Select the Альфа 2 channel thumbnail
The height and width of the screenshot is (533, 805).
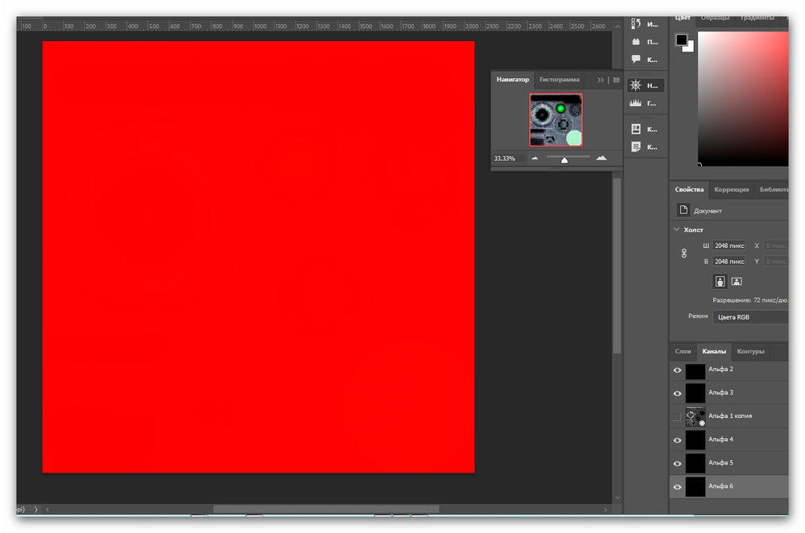click(696, 370)
